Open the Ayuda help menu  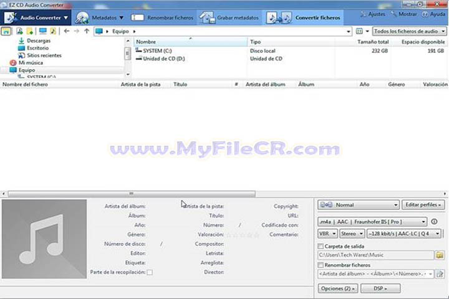click(433, 14)
